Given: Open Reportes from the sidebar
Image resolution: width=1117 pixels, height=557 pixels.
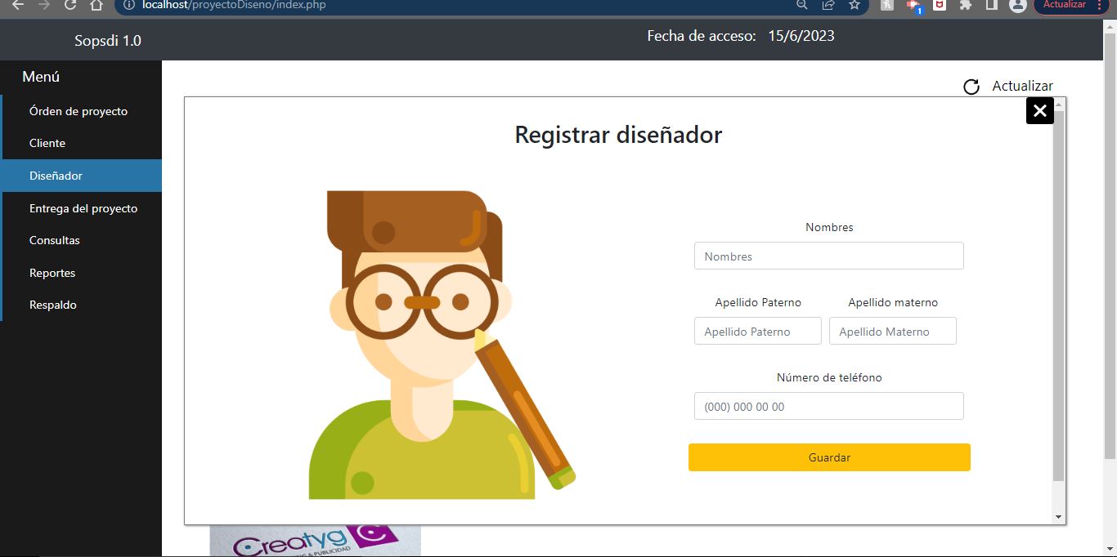Looking at the screenshot, I should point(52,273).
